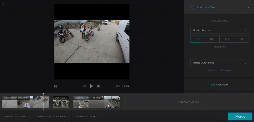Screen dimensions: 254x122
Task: Select the 5:4 aspect ratio
Action: pyautogui.click(x=241, y=39)
